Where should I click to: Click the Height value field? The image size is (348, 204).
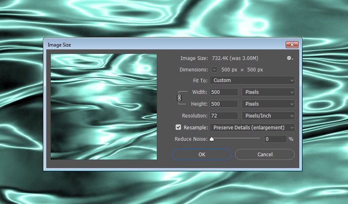click(224, 104)
